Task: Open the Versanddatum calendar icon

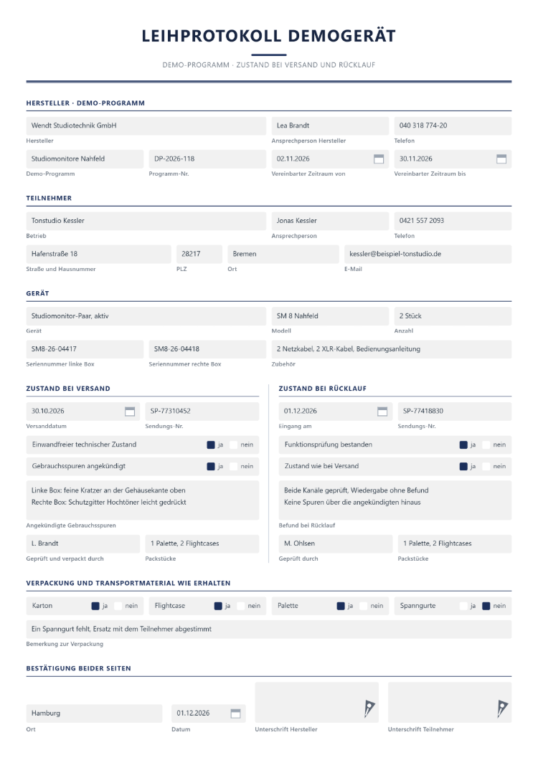Action: coord(130,411)
